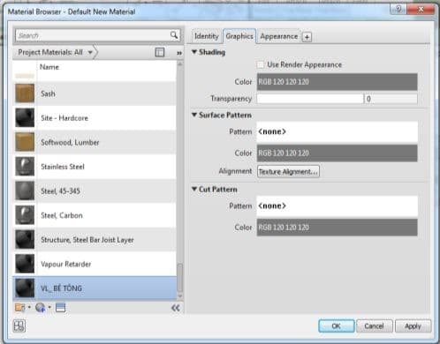Viewport: 440px width, 344px height.
Task: Click the Apply button
Action: 413,326
